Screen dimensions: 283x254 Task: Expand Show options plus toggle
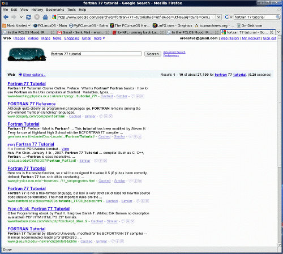coord(20,75)
